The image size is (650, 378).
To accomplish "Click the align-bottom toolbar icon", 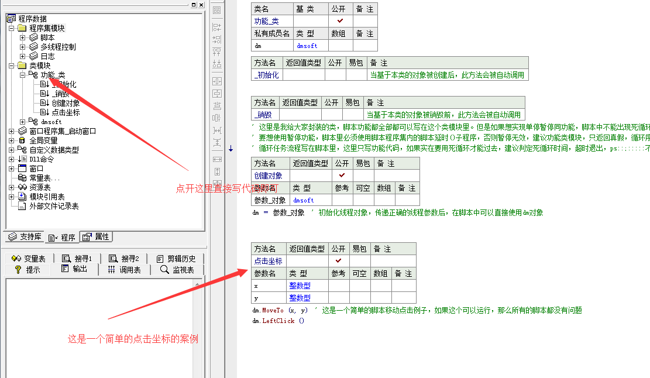I will 217,64.
